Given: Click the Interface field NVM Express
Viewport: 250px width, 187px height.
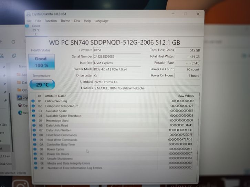Looking at the screenshot, I should [x=117, y=63].
